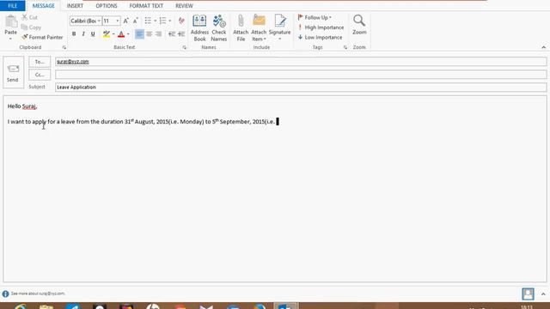550x309 pixels.
Task: Open the numbering style dropdown arrow
Action: tap(170, 21)
